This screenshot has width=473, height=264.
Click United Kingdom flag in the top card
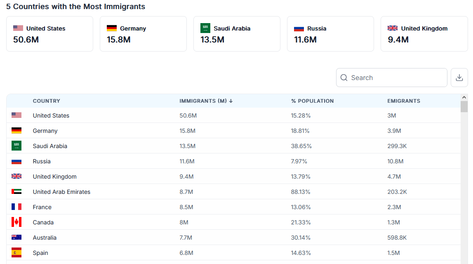click(x=393, y=28)
